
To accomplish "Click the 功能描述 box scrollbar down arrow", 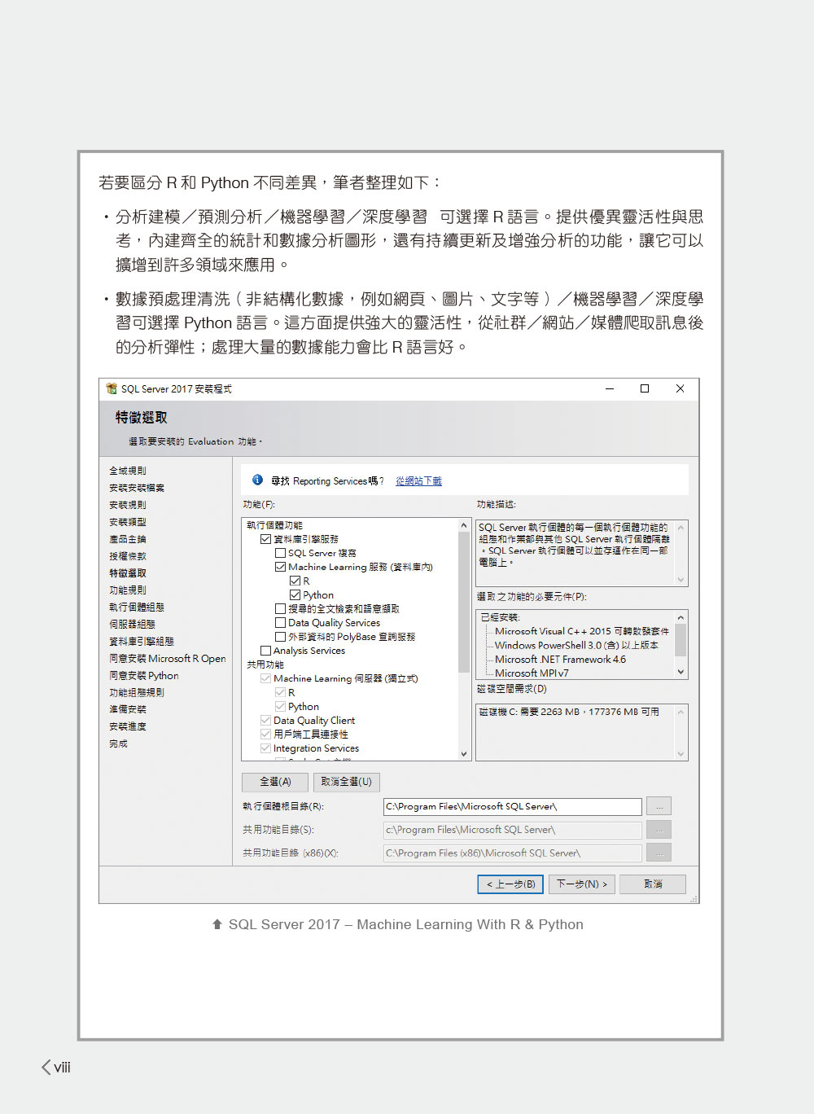I will (681, 579).
